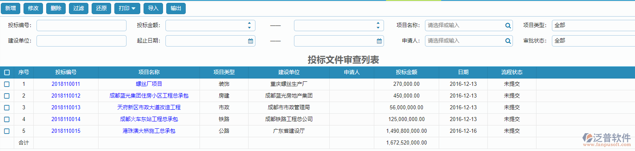Click the 导入 button
The image size is (635, 151).
click(x=153, y=9)
